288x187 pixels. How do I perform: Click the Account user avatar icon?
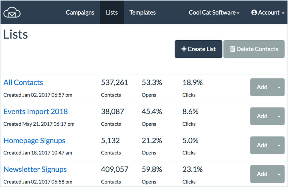[254, 13]
